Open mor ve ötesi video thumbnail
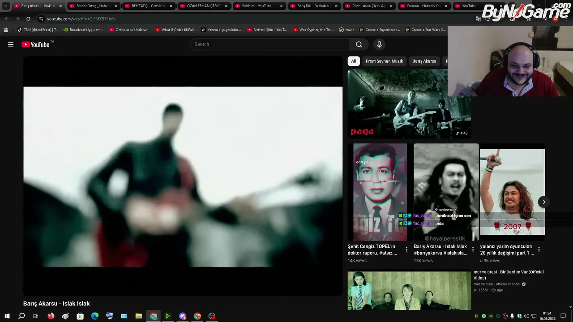Image resolution: width=573 pixels, height=322 pixels. (x=409, y=291)
